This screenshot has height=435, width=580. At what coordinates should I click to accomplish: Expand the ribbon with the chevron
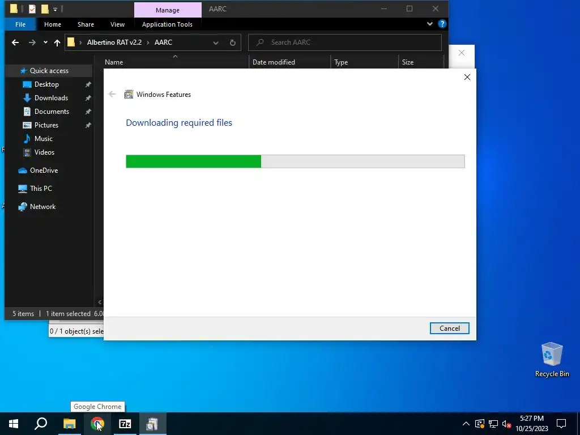pos(429,24)
